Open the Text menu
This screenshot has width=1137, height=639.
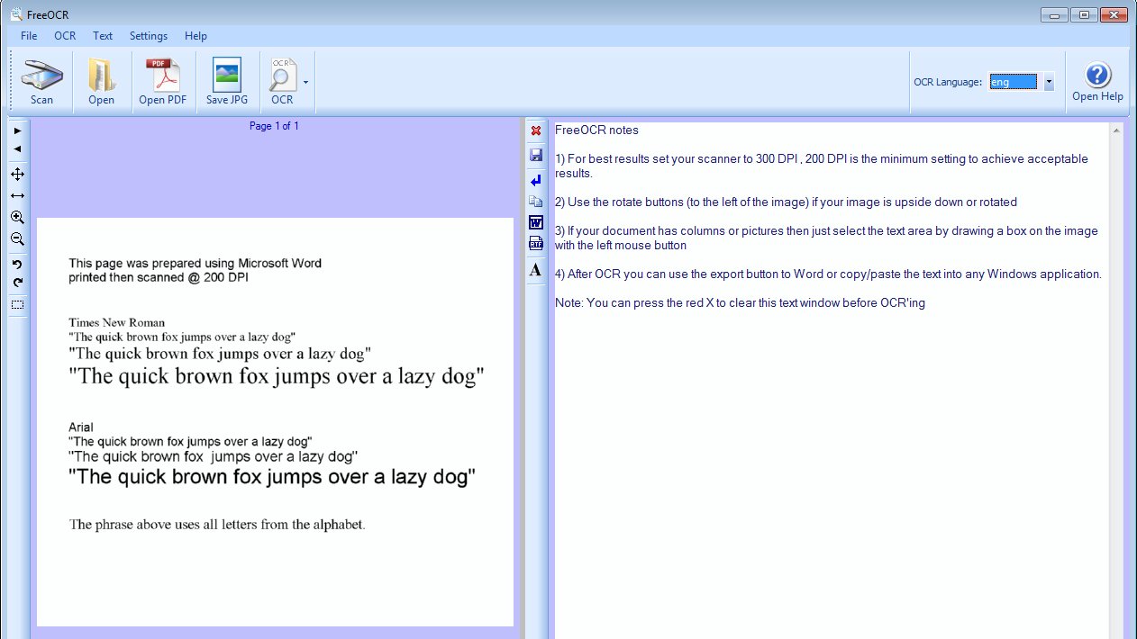(103, 36)
